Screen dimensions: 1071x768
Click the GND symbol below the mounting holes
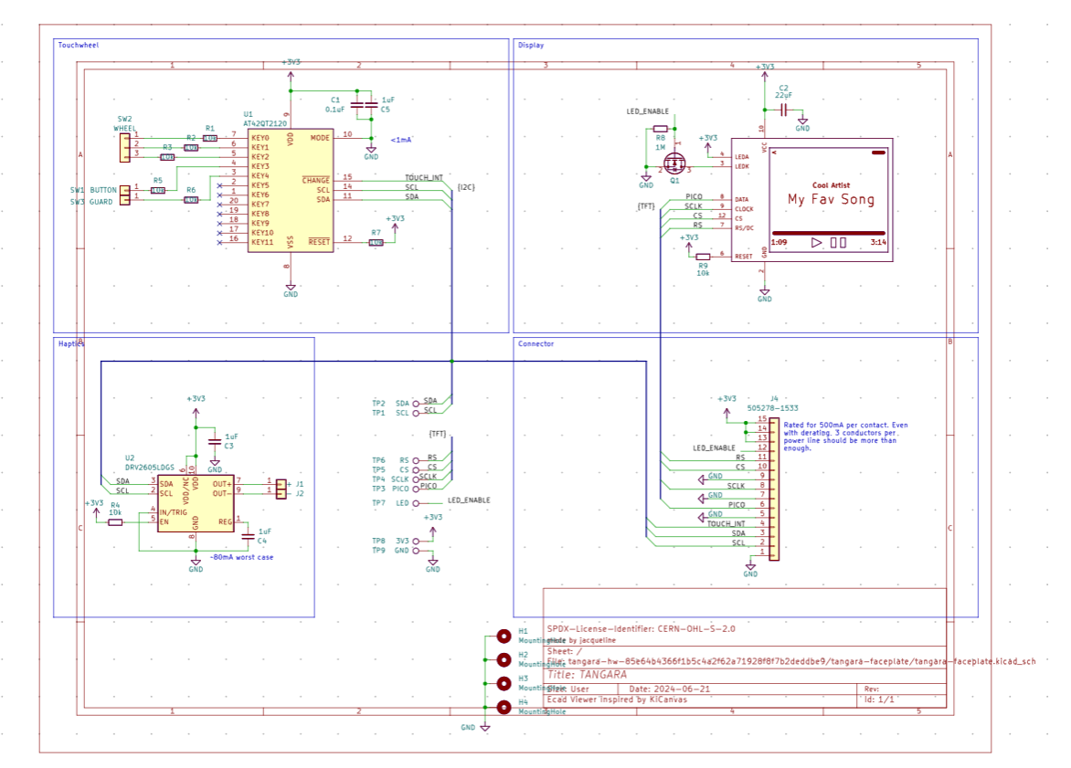click(485, 728)
